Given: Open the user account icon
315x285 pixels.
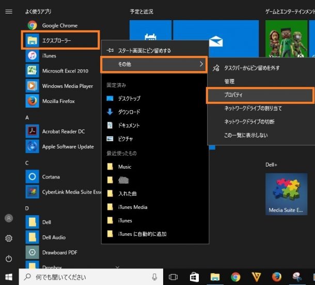Looking at the screenshot, I should [9, 218].
